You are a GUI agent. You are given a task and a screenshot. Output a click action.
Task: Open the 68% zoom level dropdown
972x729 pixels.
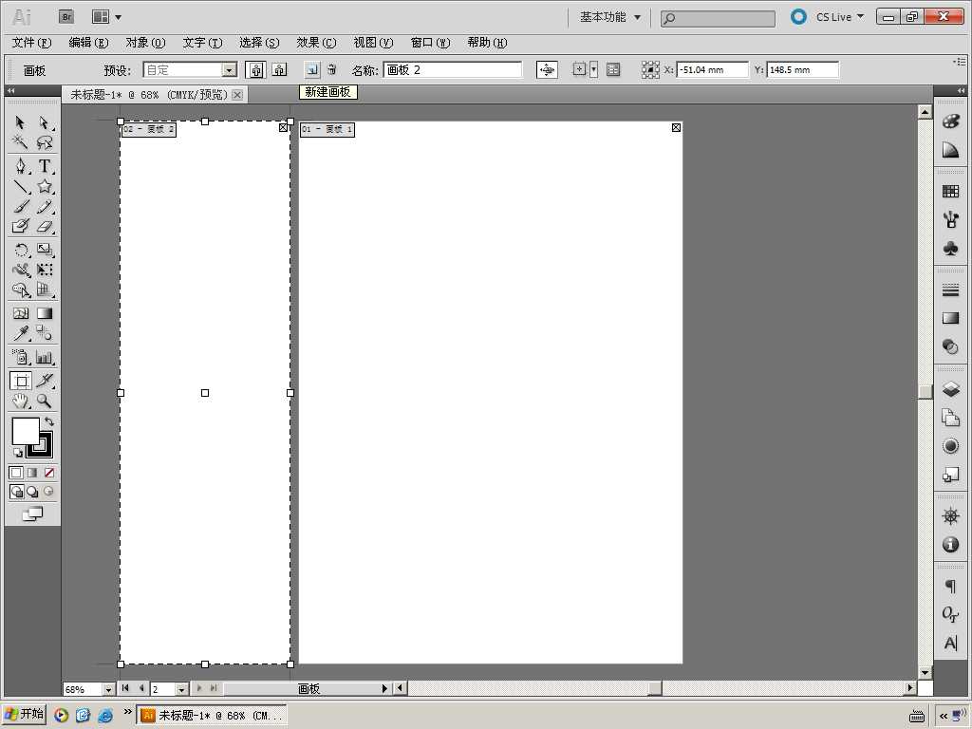(x=108, y=689)
